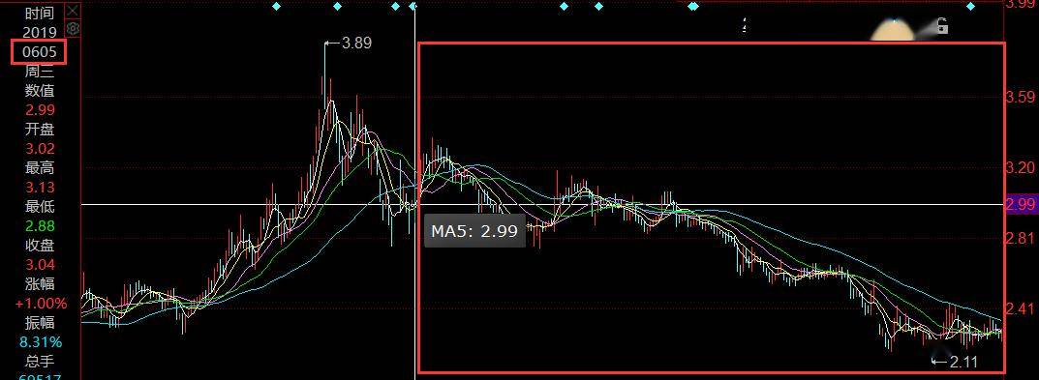1039x380 pixels.
Task: Select the '涨幅' label
Action: tap(39, 284)
